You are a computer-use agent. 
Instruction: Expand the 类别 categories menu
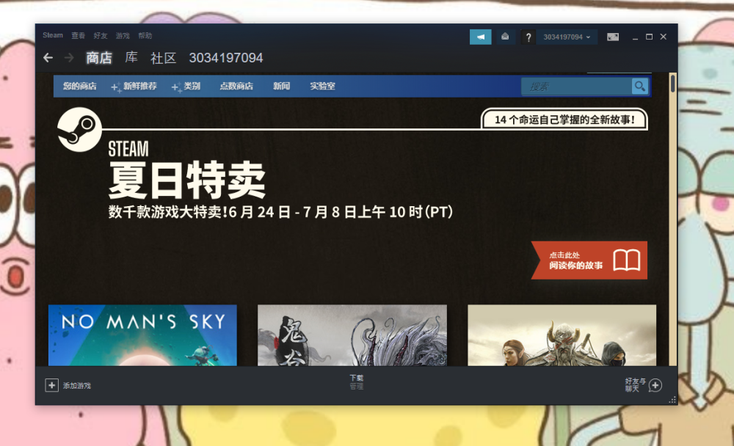tap(186, 86)
